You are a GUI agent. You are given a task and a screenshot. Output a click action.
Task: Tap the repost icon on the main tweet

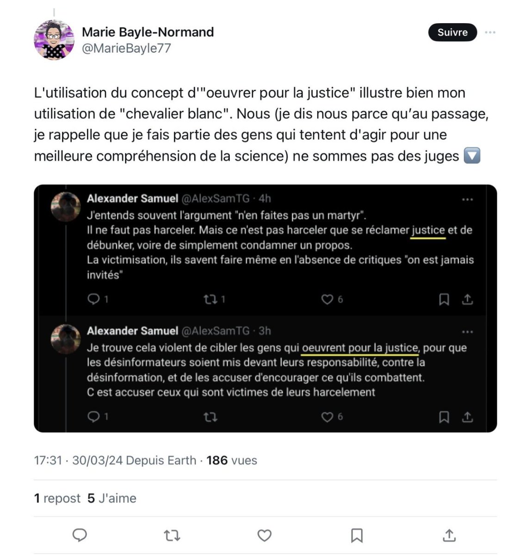tap(172, 536)
